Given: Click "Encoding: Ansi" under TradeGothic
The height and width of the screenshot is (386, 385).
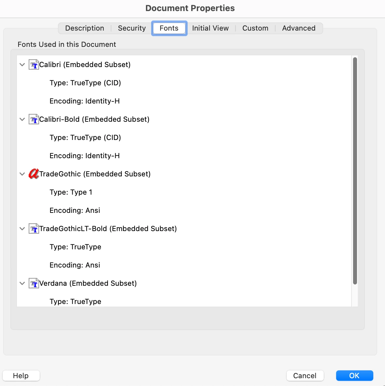Looking at the screenshot, I should point(75,210).
